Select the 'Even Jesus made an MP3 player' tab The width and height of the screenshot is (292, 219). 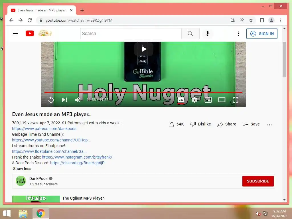(x=42, y=10)
